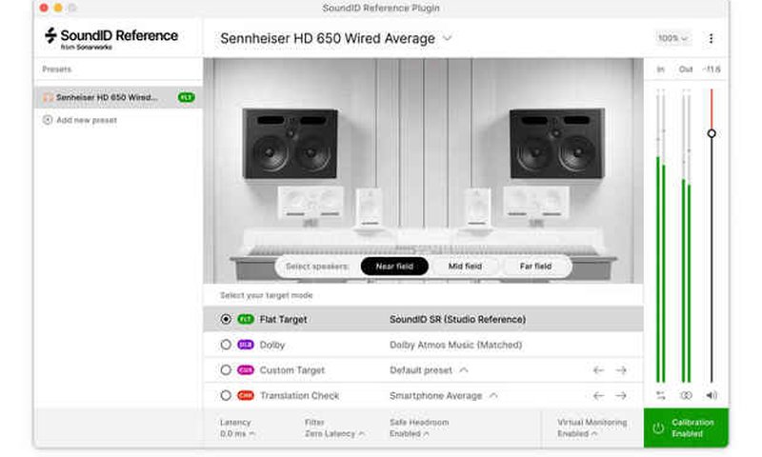The image size is (762, 457).
Task: Open the Filter Zero Latency setting
Action: tap(334, 433)
